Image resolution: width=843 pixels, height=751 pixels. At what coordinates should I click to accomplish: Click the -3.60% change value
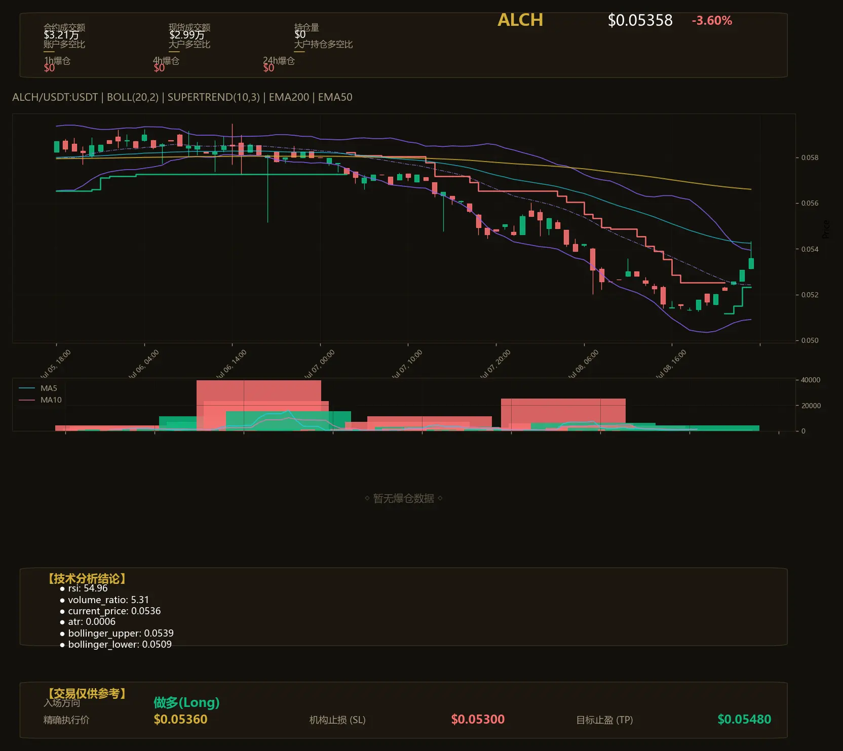tap(712, 21)
